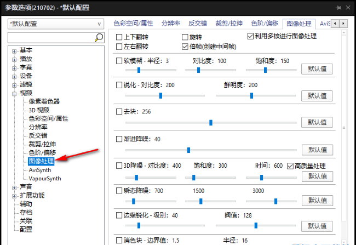Select AviSynth in the settings tree
Viewport: 356px width, 245px height.
pyautogui.click(x=40, y=170)
